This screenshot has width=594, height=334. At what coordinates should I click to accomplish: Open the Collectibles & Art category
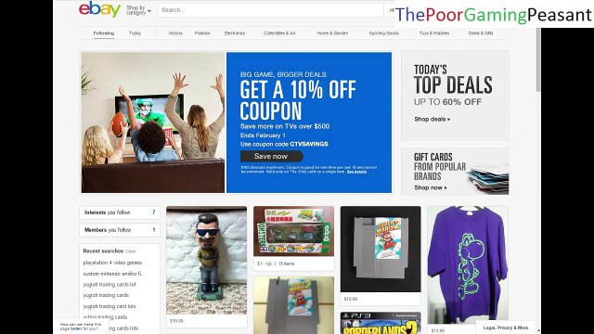pos(279,33)
